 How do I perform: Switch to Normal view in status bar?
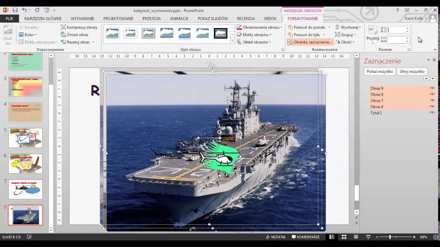332,237
